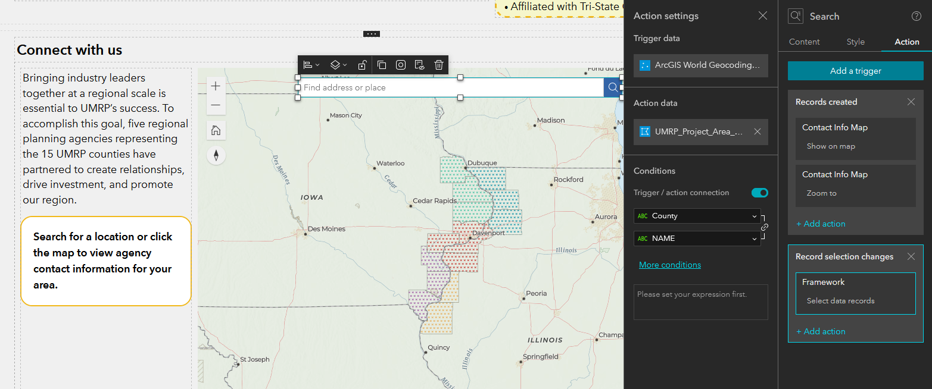Click the link icon between County and NAME fields
This screenshot has width=932, height=389.
(x=765, y=227)
